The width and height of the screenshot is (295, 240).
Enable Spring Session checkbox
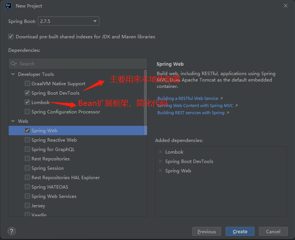pyautogui.click(x=27, y=168)
